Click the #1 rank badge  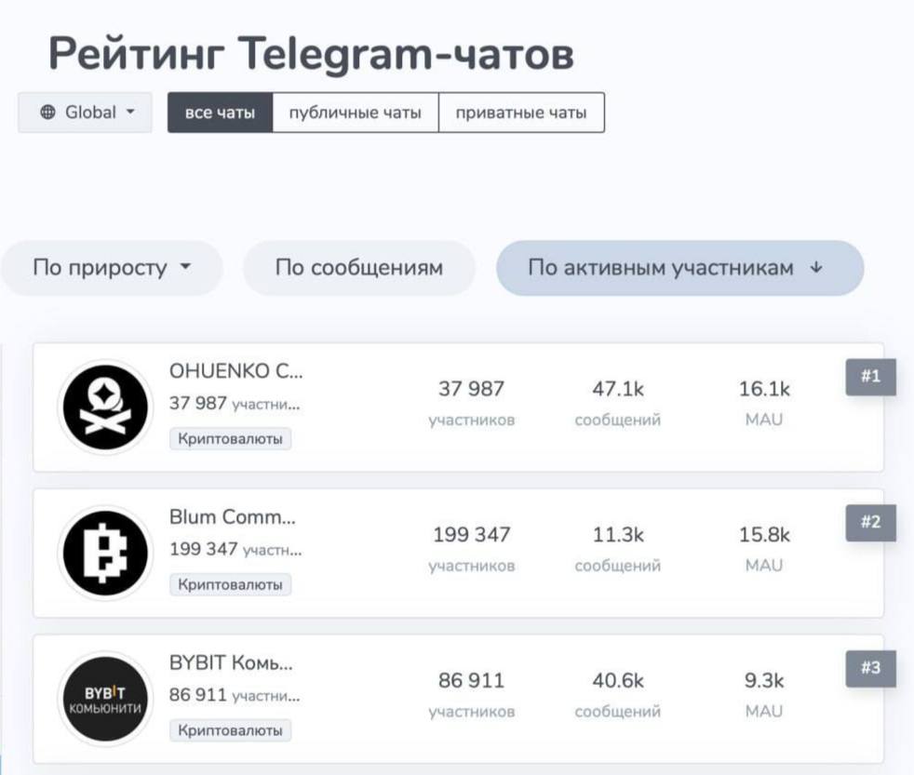(870, 377)
